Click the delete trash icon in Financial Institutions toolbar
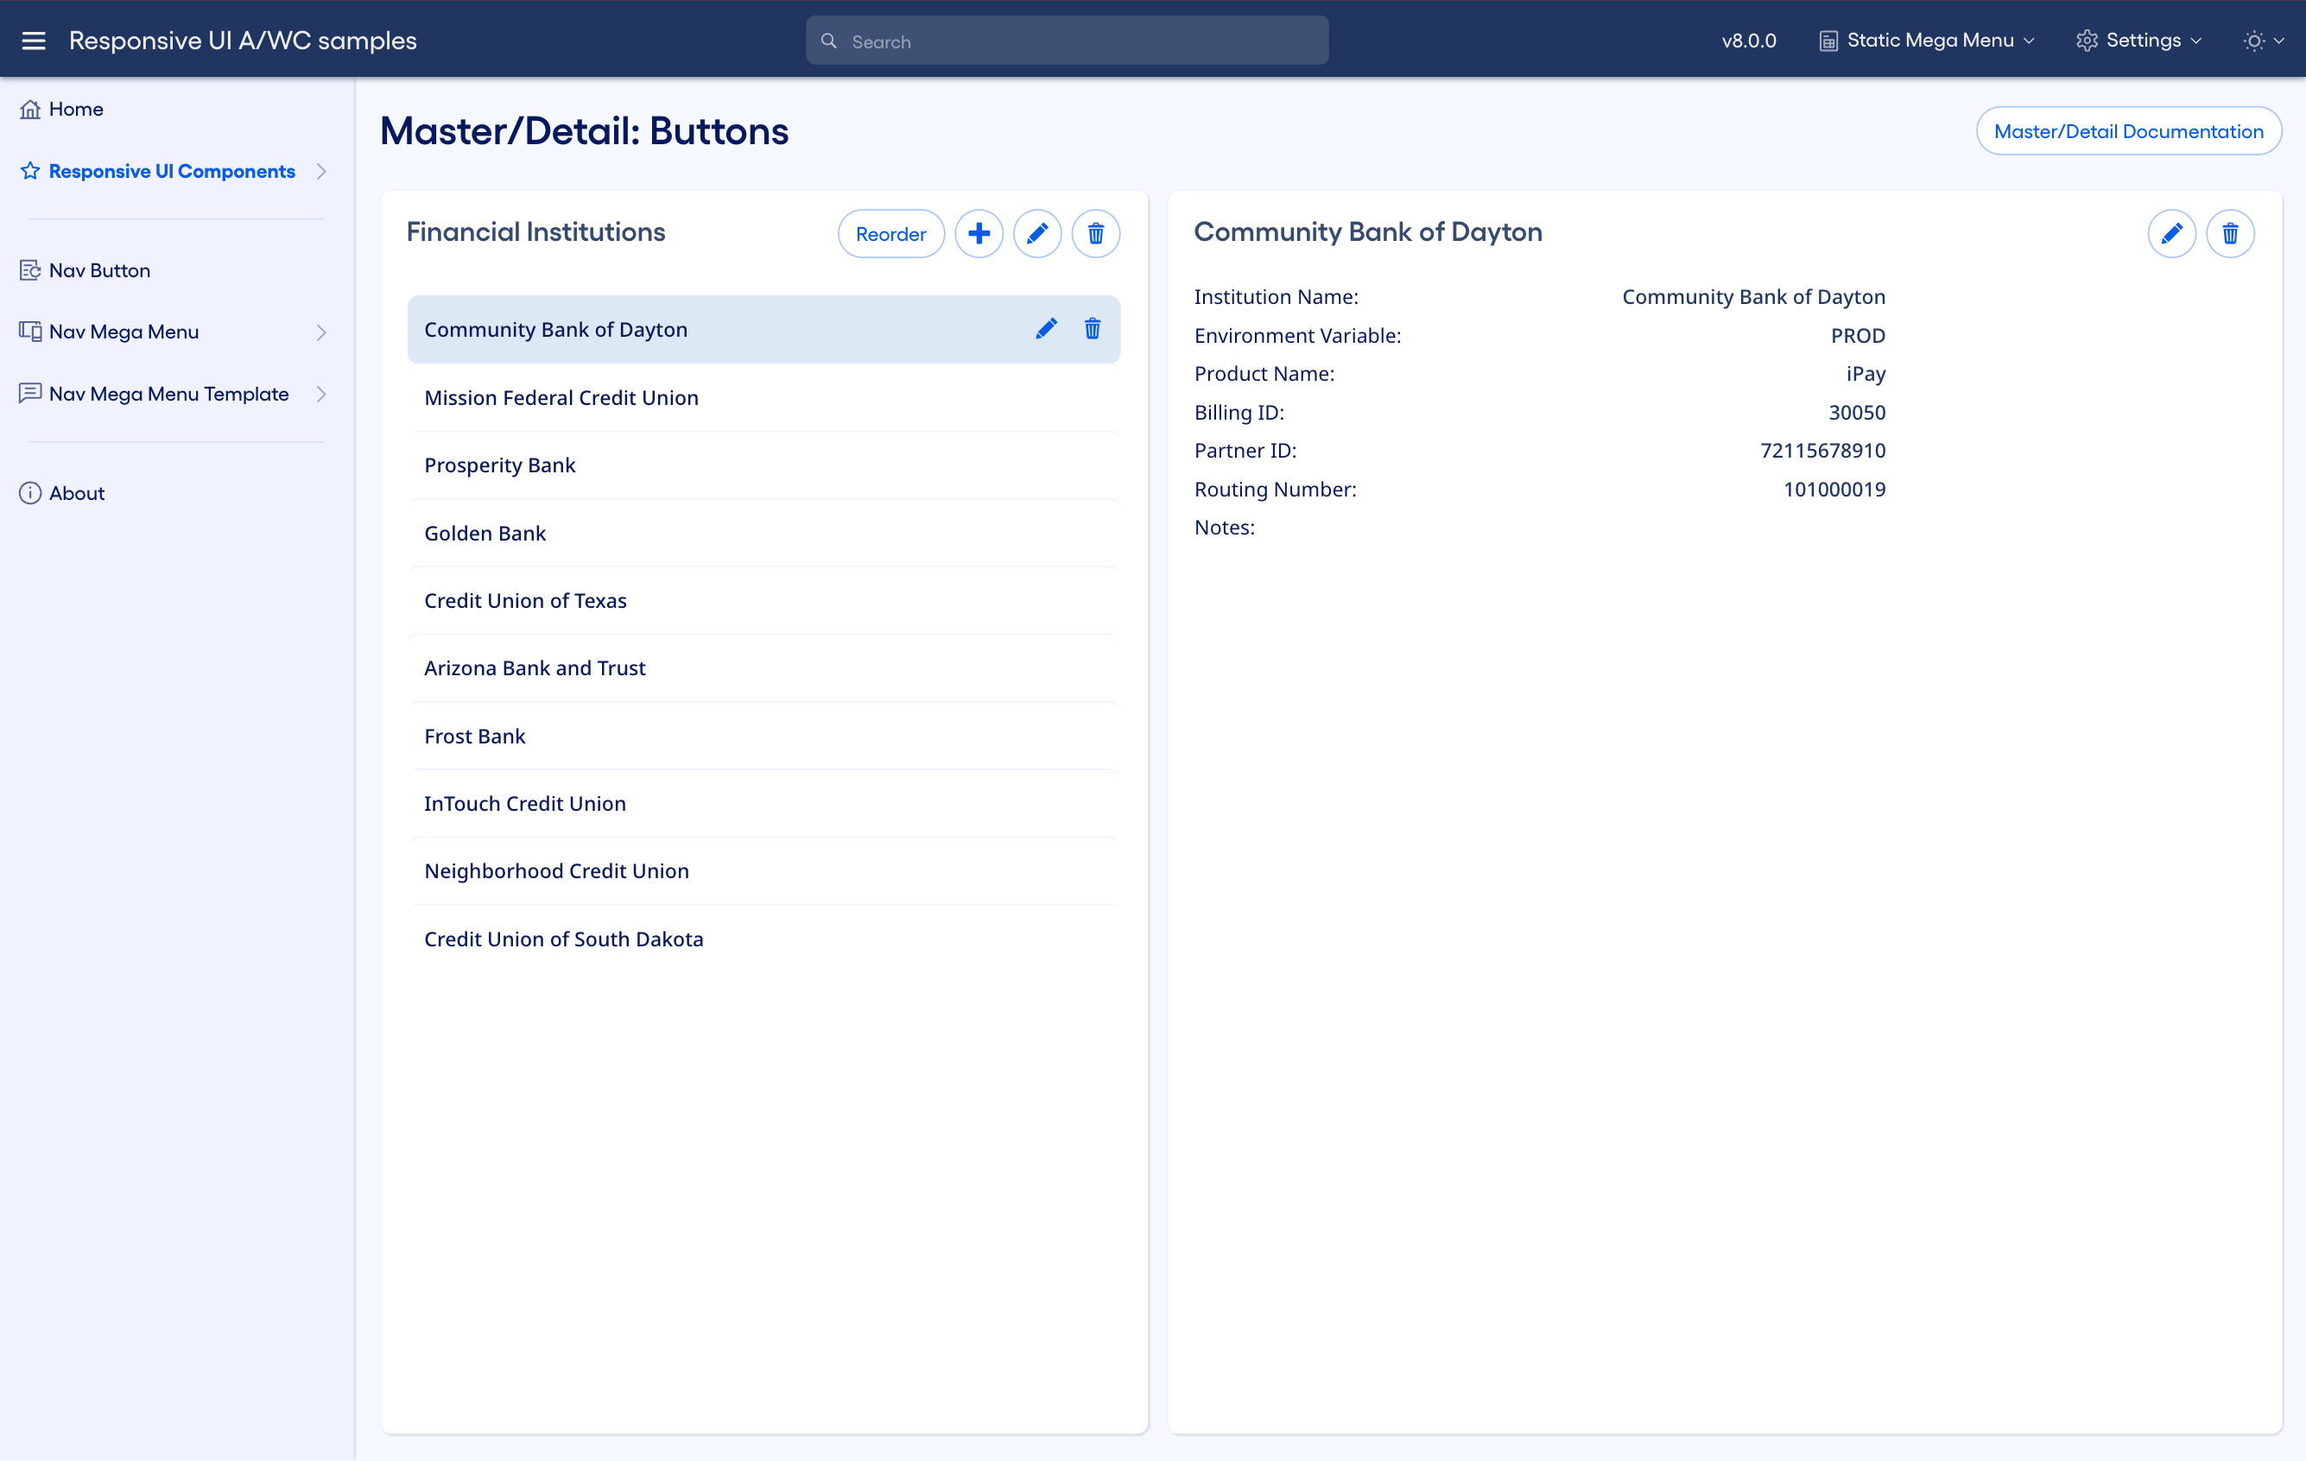2306x1461 pixels. [x=1095, y=232]
